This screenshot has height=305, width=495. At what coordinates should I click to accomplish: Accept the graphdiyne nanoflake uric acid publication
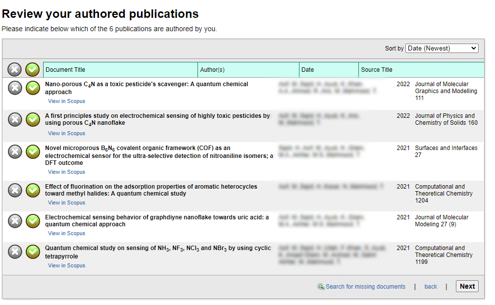coord(33,221)
